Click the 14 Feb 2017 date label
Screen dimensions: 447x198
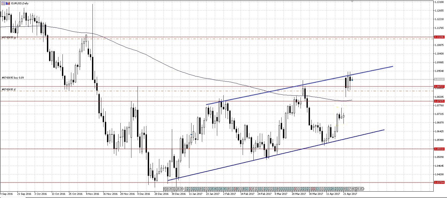click(247, 194)
